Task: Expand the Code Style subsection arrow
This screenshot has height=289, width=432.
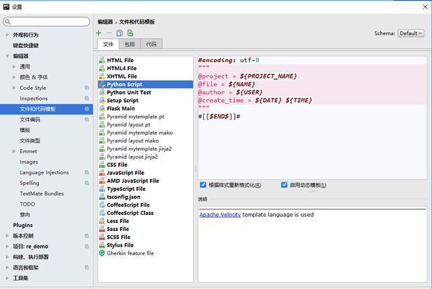Action: pos(14,88)
